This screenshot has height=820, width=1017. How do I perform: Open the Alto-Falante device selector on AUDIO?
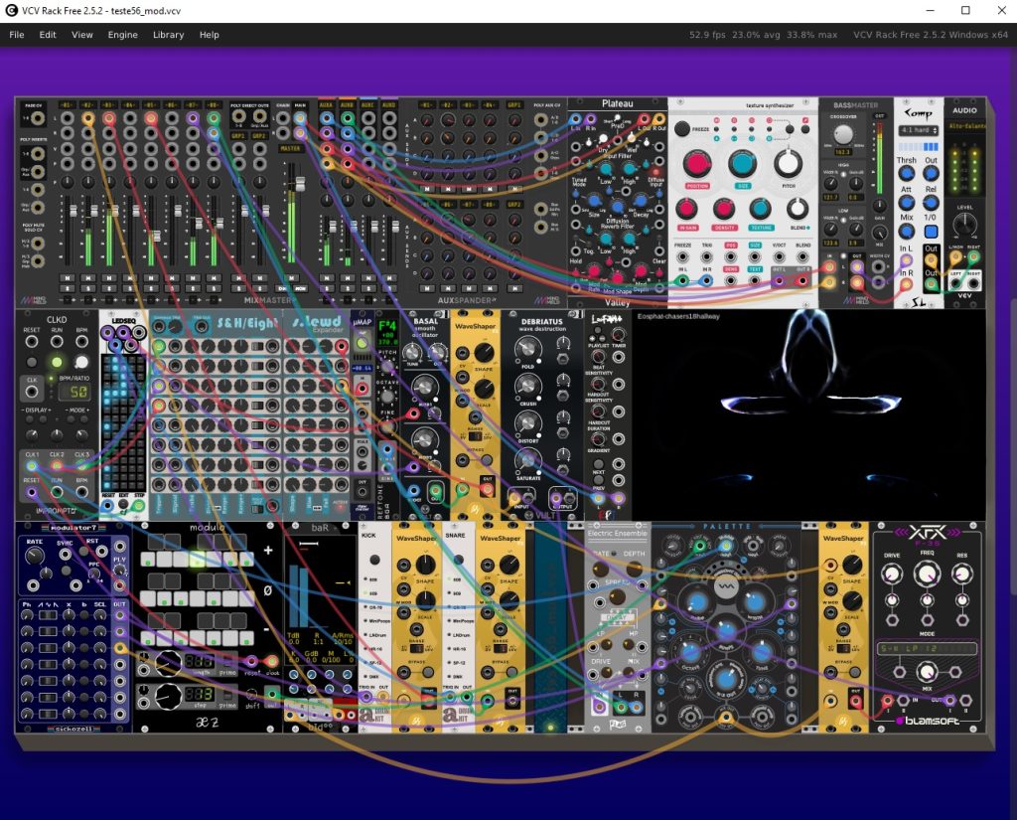point(965,126)
